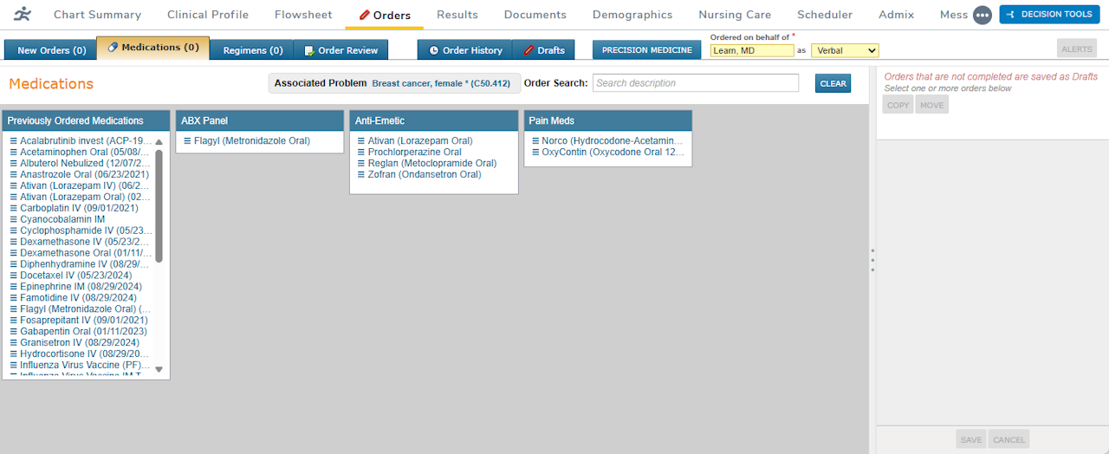
Task: Click the Copy button
Action: click(898, 105)
